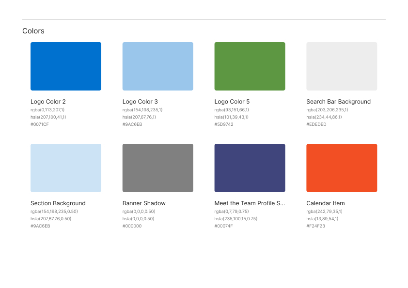Image resolution: width=408 pixels, height=288 pixels.
Task: Select the #0071CF hex code
Action: 40,124
